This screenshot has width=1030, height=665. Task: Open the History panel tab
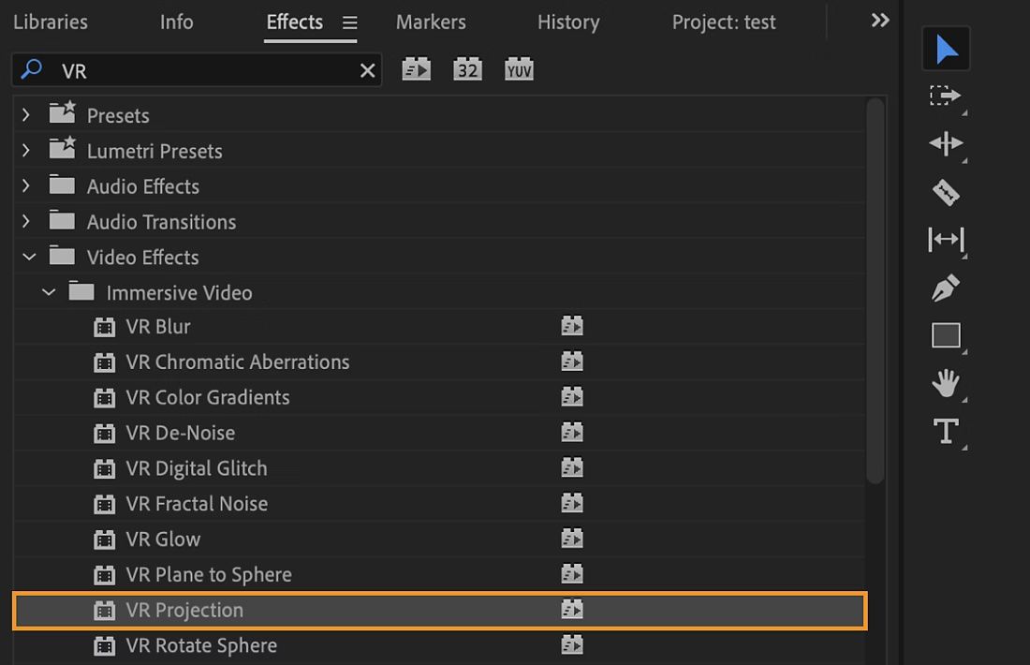567,22
